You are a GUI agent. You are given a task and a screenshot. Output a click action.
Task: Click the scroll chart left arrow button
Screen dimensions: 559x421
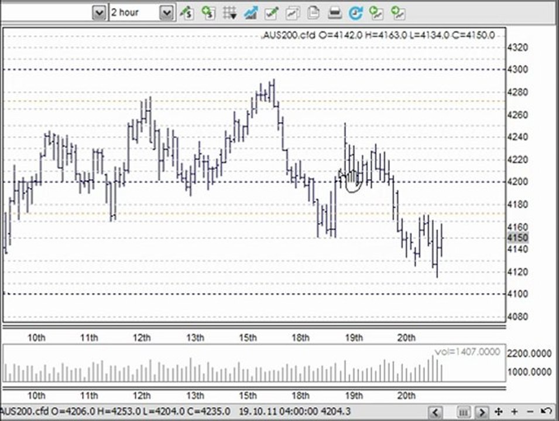(435, 412)
